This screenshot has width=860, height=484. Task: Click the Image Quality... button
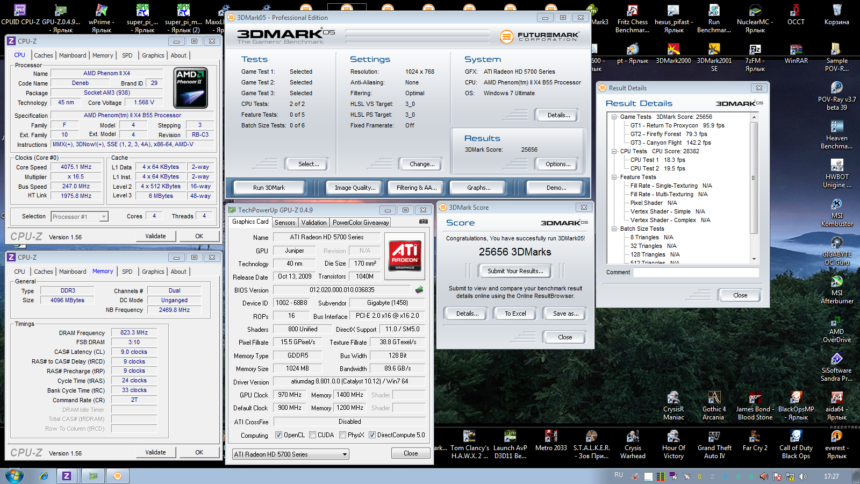pyautogui.click(x=355, y=188)
